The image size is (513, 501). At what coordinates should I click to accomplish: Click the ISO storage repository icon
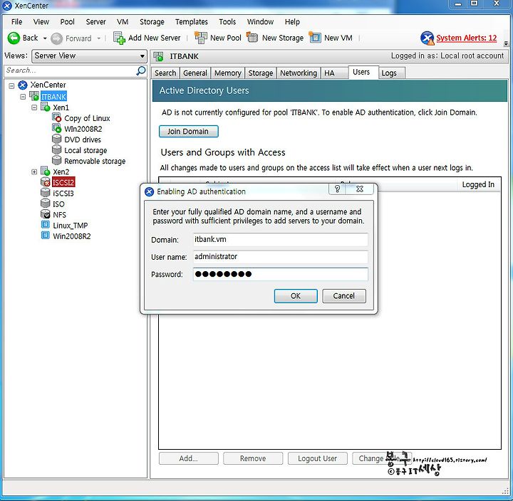coord(45,204)
